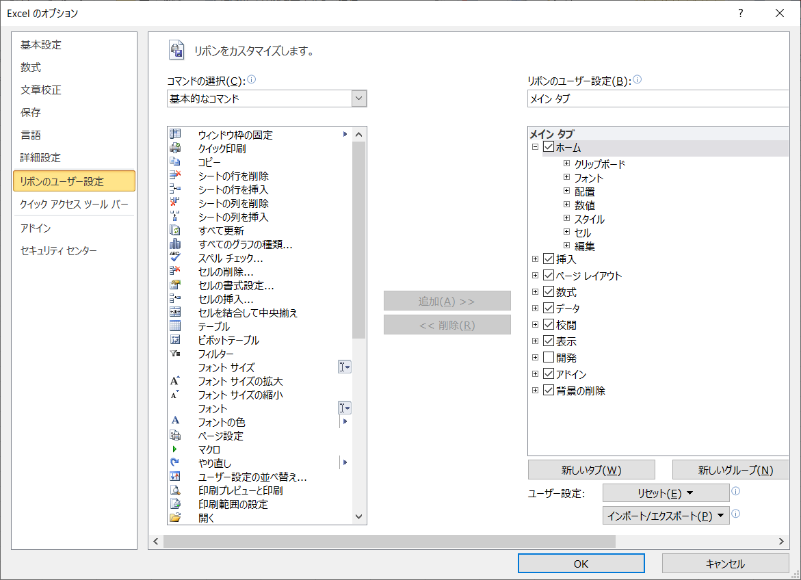Click the New Tab (新しいタブ) button
Image resolution: width=801 pixels, height=580 pixels.
tap(591, 470)
